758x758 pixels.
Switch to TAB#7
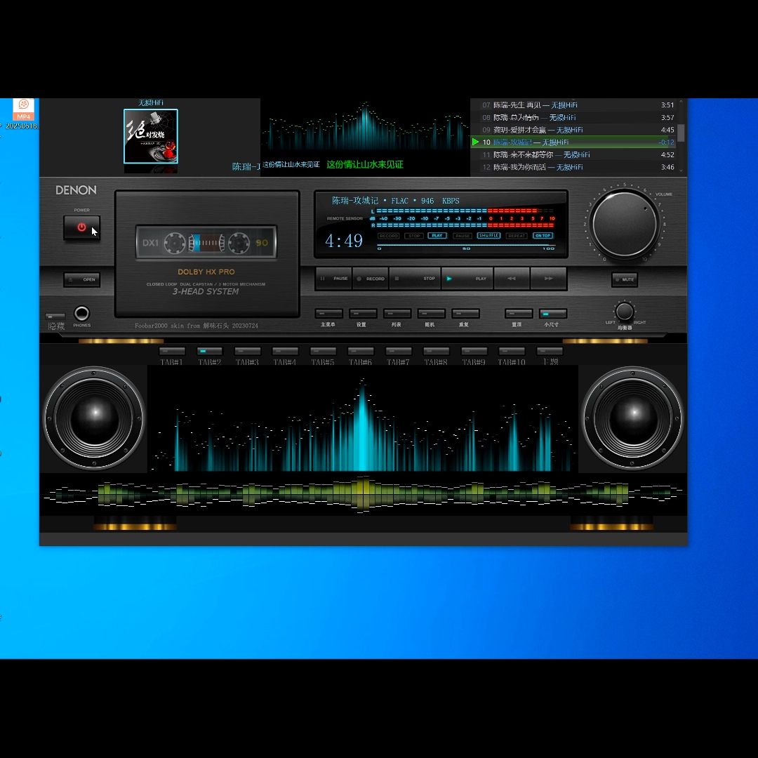pos(399,352)
